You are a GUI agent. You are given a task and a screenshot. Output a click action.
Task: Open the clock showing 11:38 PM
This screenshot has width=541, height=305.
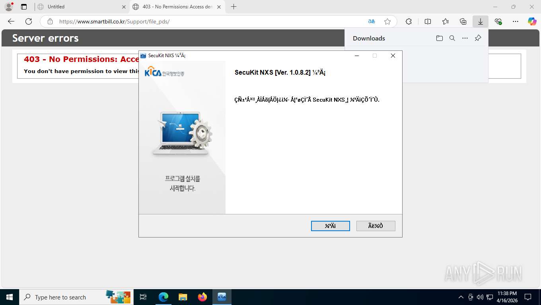507,297
